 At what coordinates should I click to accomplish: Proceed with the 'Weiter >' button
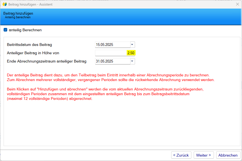point(204,155)
